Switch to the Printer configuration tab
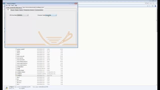 pos(14,8)
